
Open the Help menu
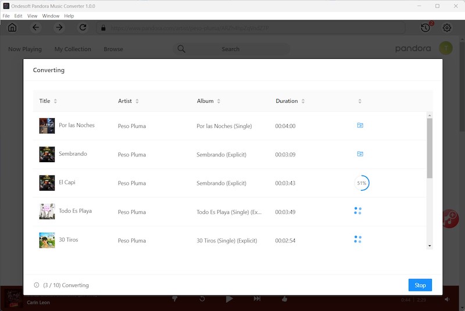coord(69,16)
